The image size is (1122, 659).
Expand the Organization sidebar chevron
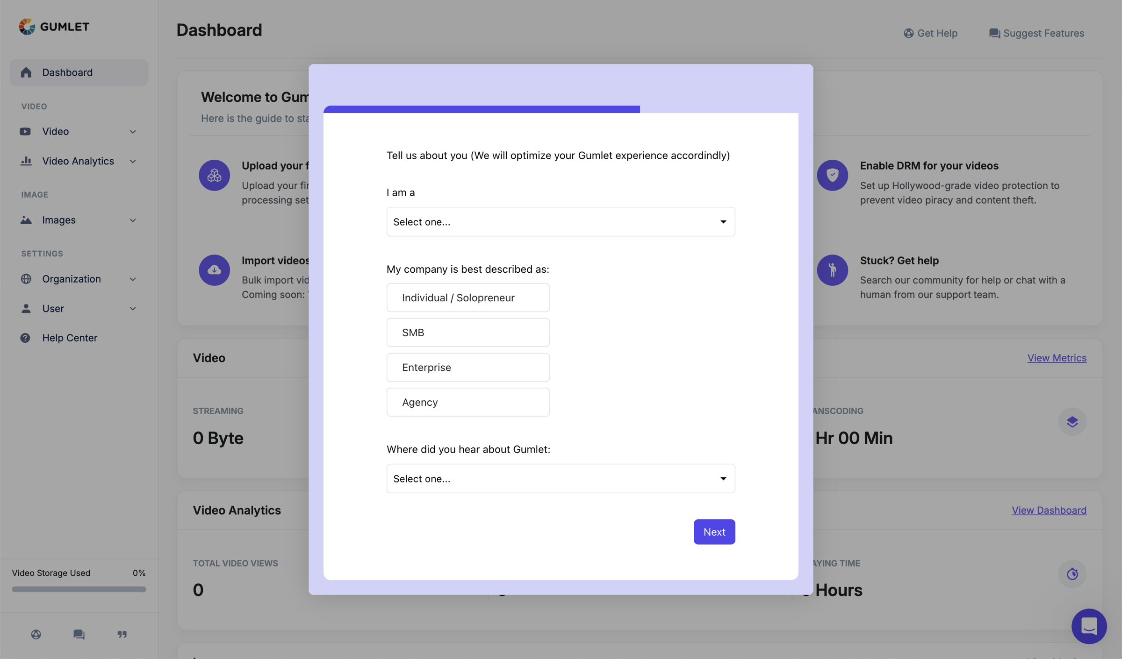point(133,279)
